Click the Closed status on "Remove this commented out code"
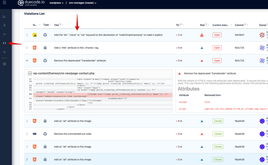 pyautogui.click(x=218, y=134)
